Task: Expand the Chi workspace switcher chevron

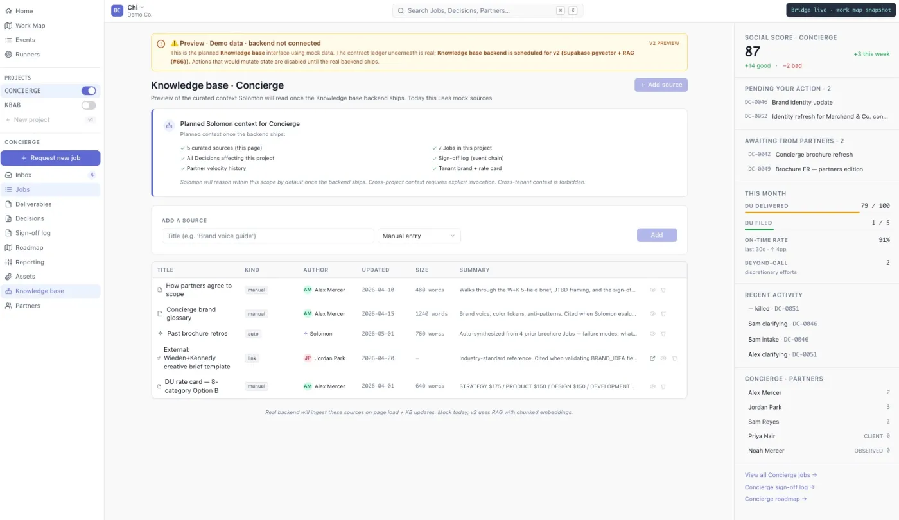Action: pyautogui.click(x=142, y=8)
